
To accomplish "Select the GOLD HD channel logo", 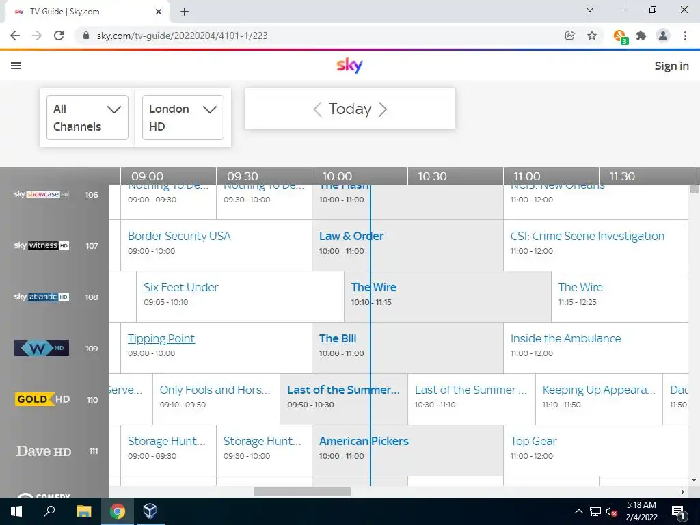I will pos(42,399).
